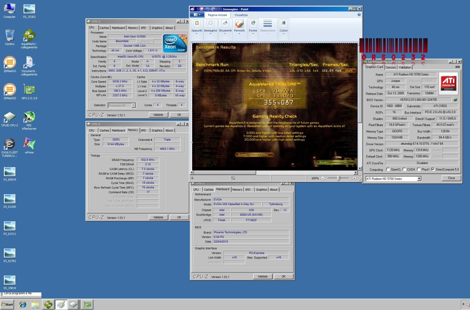Select the Pagina iniziale tab in Paint
Screen dimensions: 470x310
click(x=217, y=15)
